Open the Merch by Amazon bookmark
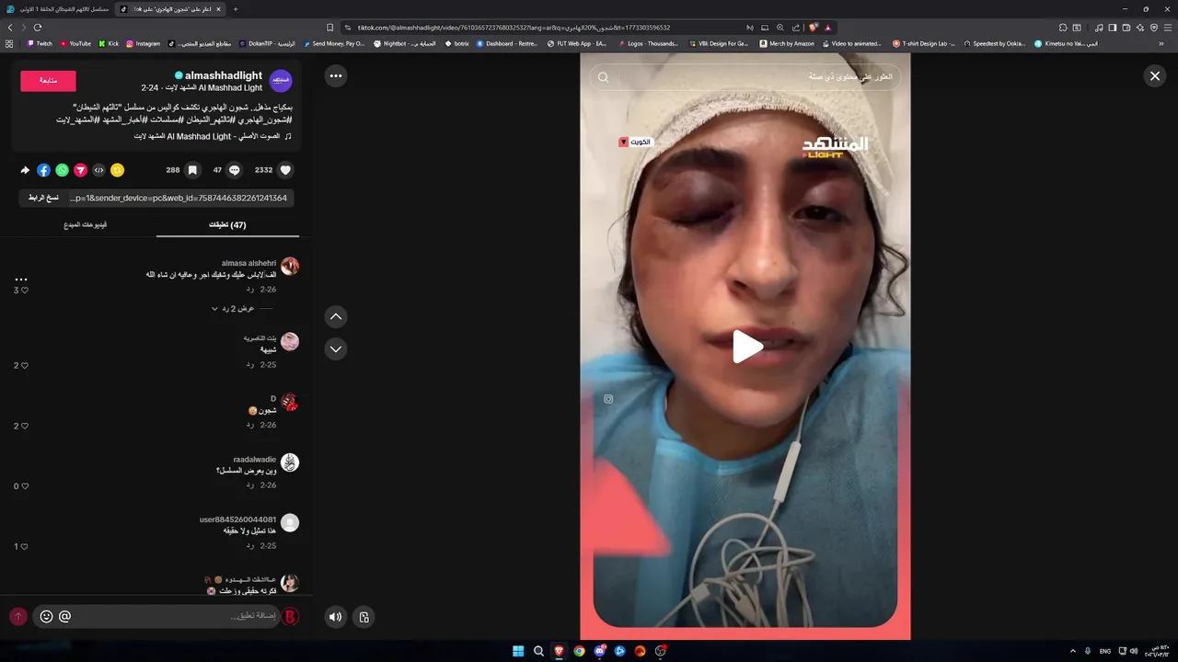Viewport: 1178px width, 662px height. [x=787, y=43]
